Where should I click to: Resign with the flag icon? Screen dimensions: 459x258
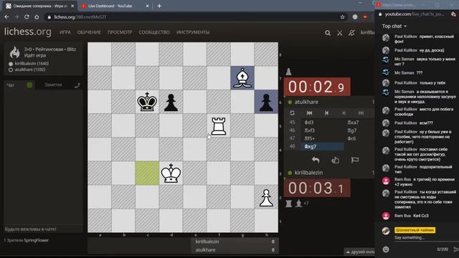(355, 160)
